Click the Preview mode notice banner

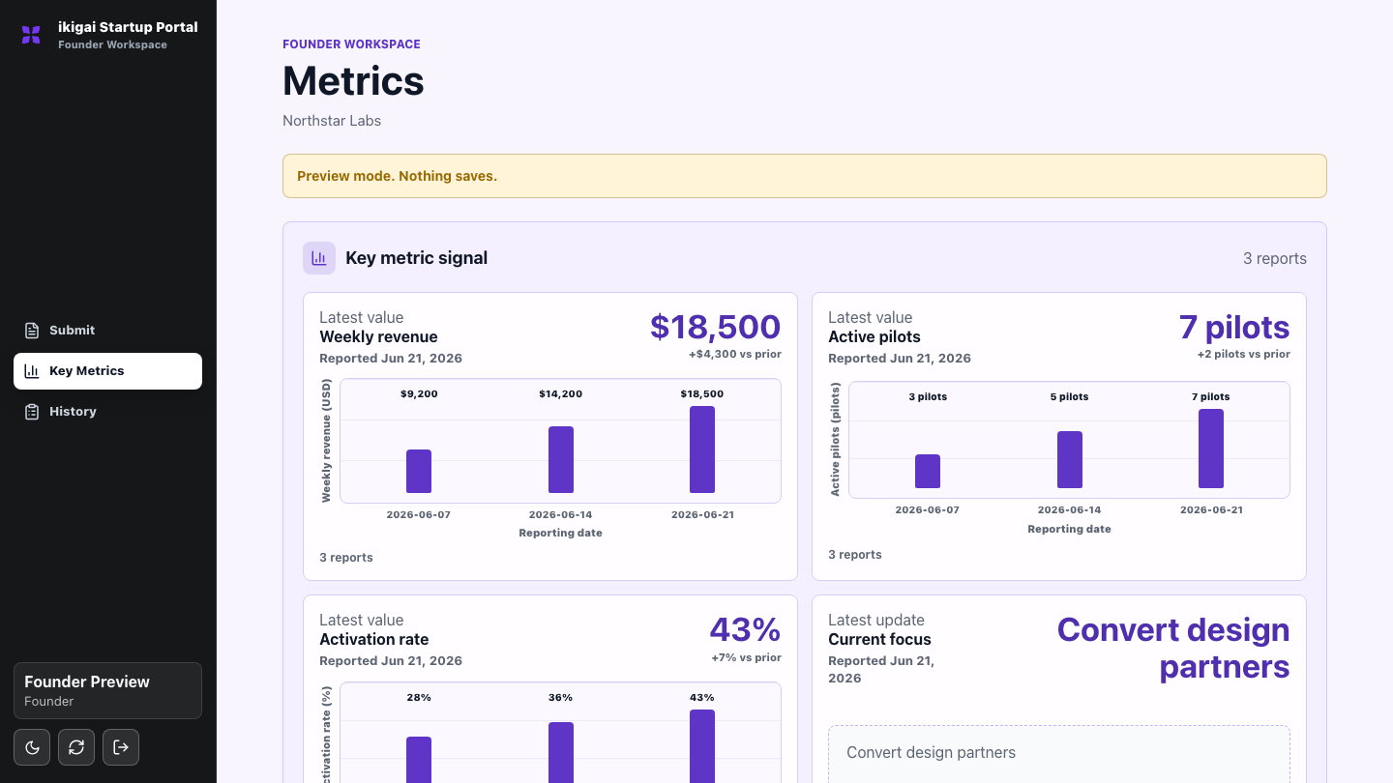click(804, 176)
